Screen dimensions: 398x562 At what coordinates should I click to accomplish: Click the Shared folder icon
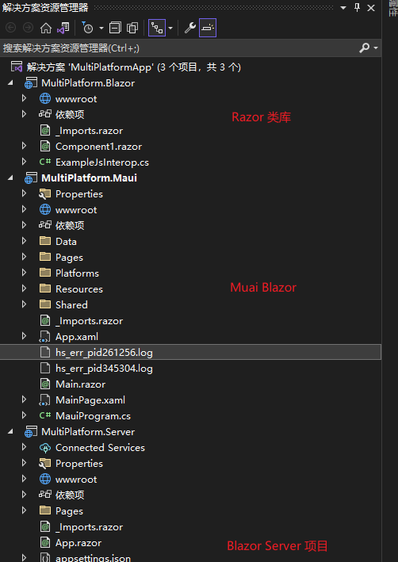pos(45,304)
